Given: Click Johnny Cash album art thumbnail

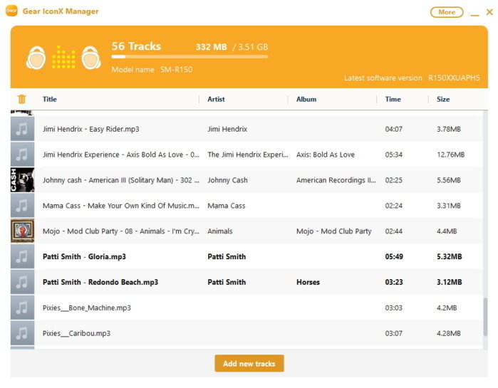Looking at the screenshot, I should 22,180.
